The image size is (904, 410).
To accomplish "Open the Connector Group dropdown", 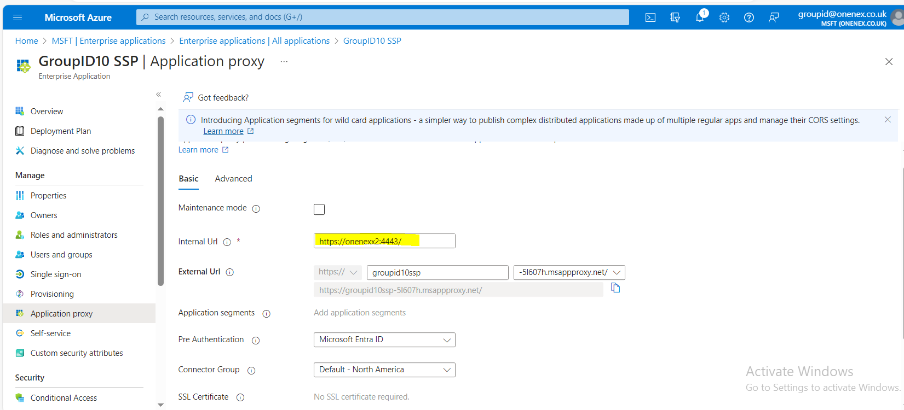I will [384, 370].
